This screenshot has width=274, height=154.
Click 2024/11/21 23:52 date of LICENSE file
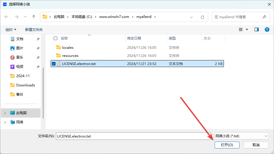pyautogui.click(x=142, y=64)
